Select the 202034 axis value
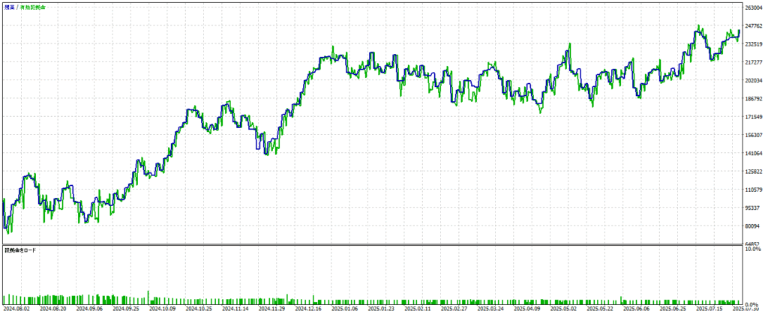The width and height of the screenshot is (768, 314). click(x=752, y=81)
